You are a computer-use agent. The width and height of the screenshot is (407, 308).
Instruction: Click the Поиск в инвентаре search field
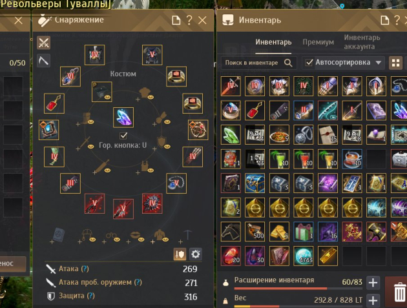click(x=259, y=63)
